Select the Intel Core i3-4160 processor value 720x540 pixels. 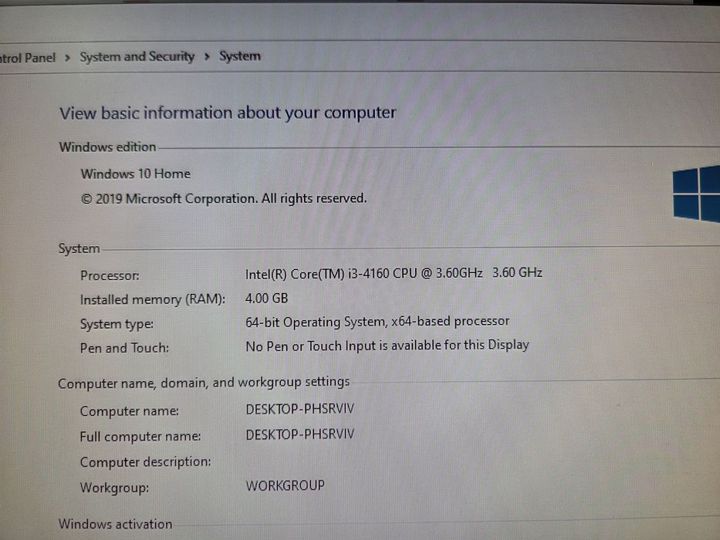tap(394, 273)
